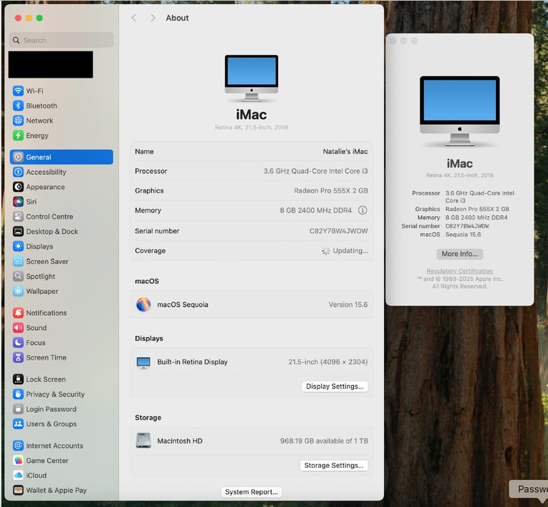Open the Energy lightning icon
The image size is (548, 507).
tap(18, 135)
